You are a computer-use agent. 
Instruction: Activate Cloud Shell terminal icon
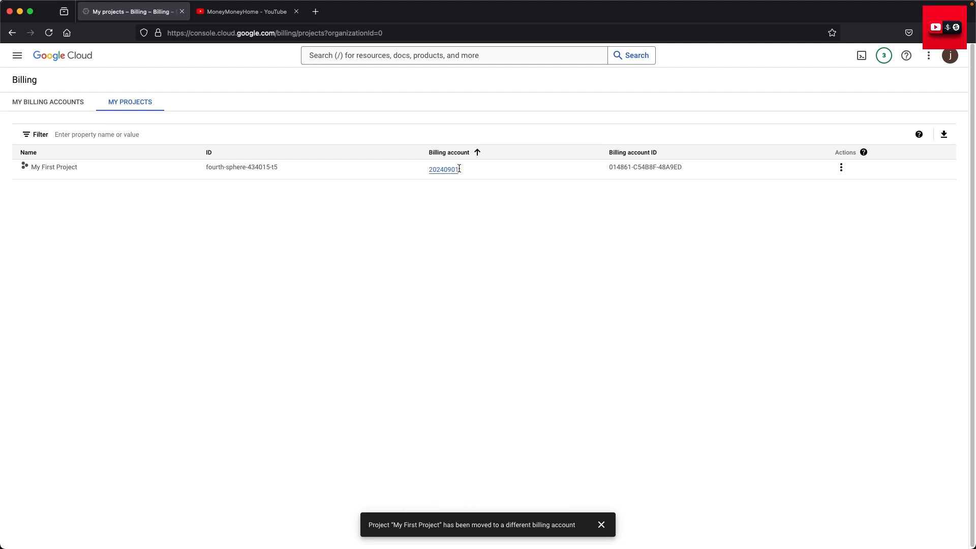(x=862, y=55)
